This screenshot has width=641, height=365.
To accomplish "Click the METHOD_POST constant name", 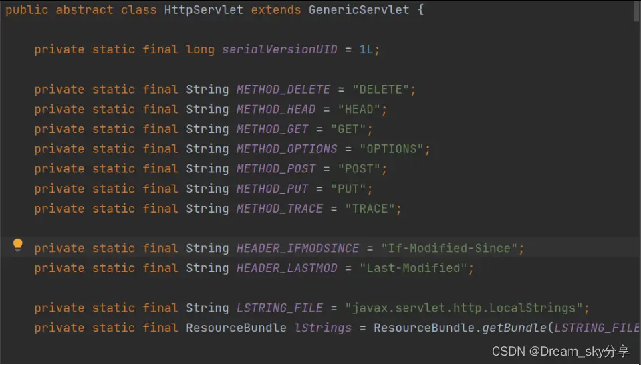I will coord(275,168).
